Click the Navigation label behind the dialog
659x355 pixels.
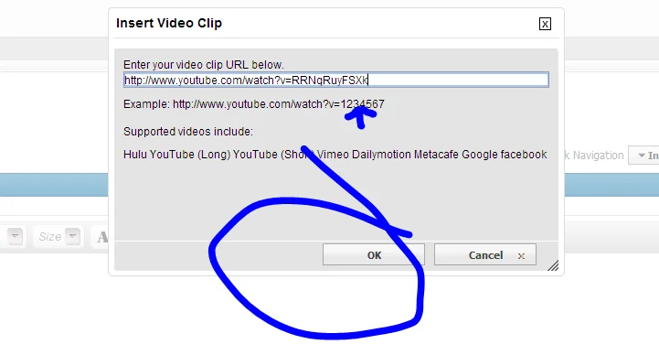[x=598, y=156]
